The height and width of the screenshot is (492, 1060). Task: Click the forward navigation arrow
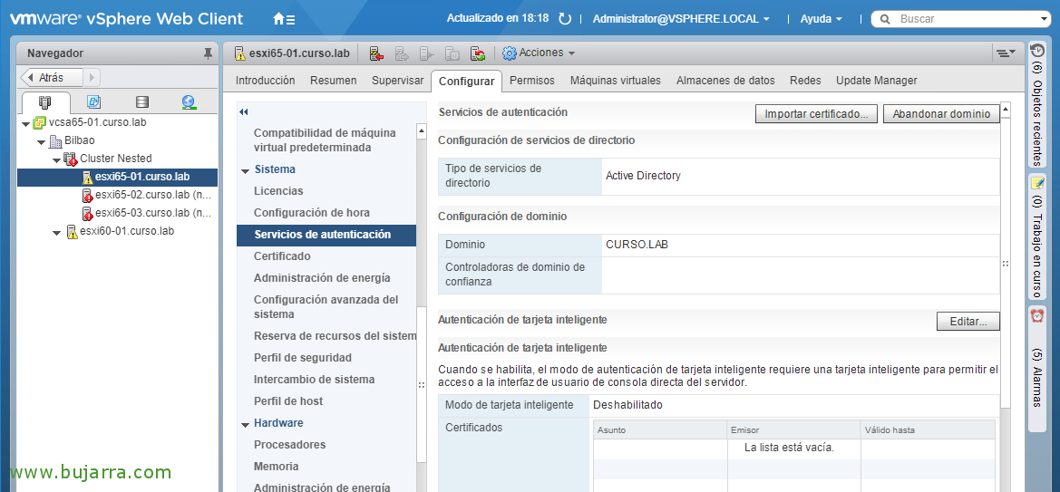pyautogui.click(x=92, y=77)
